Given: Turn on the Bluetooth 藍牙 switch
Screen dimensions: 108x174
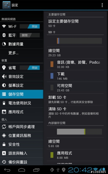Looking at the screenshot, I should pos(30,35).
